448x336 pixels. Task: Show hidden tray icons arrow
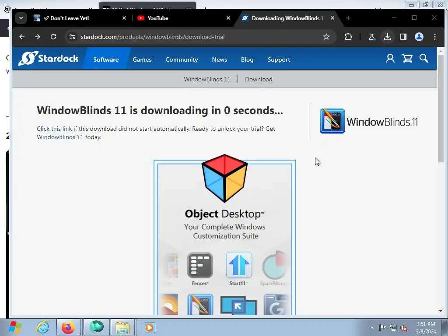click(372, 328)
